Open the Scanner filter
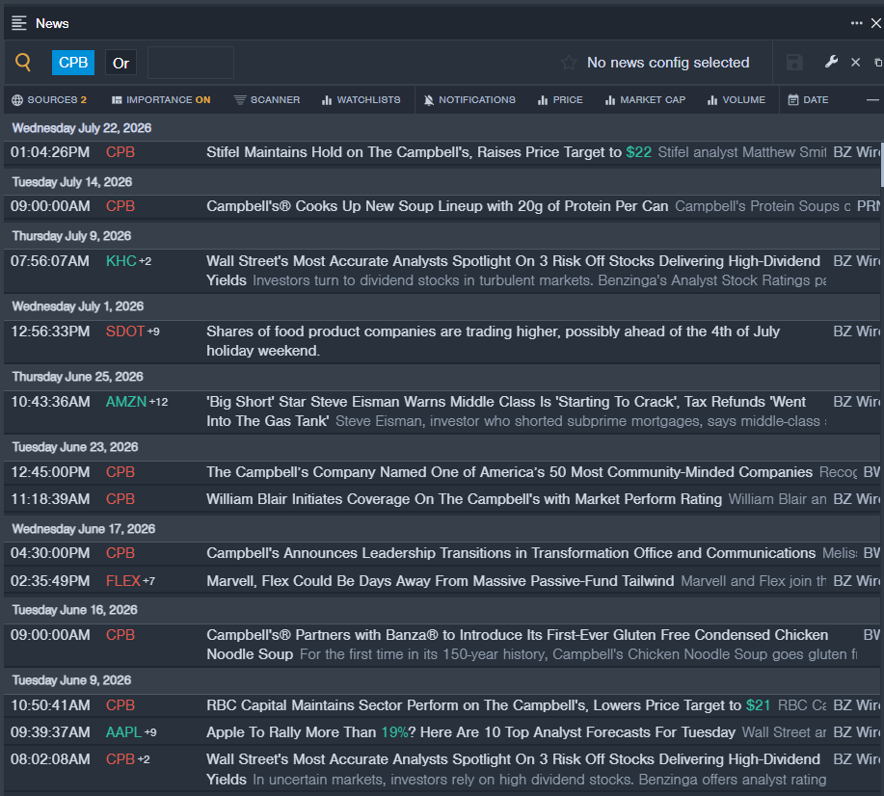 [267, 100]
